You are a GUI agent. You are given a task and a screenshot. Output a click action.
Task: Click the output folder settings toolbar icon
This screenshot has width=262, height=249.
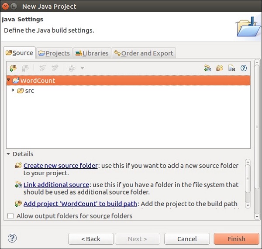click(x=231, y=68)
